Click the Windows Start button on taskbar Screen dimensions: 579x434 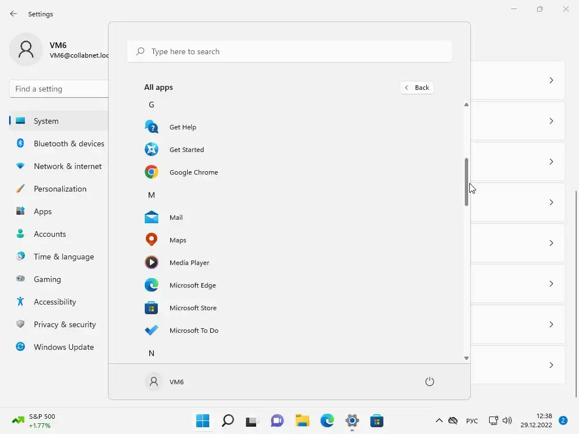203,420
